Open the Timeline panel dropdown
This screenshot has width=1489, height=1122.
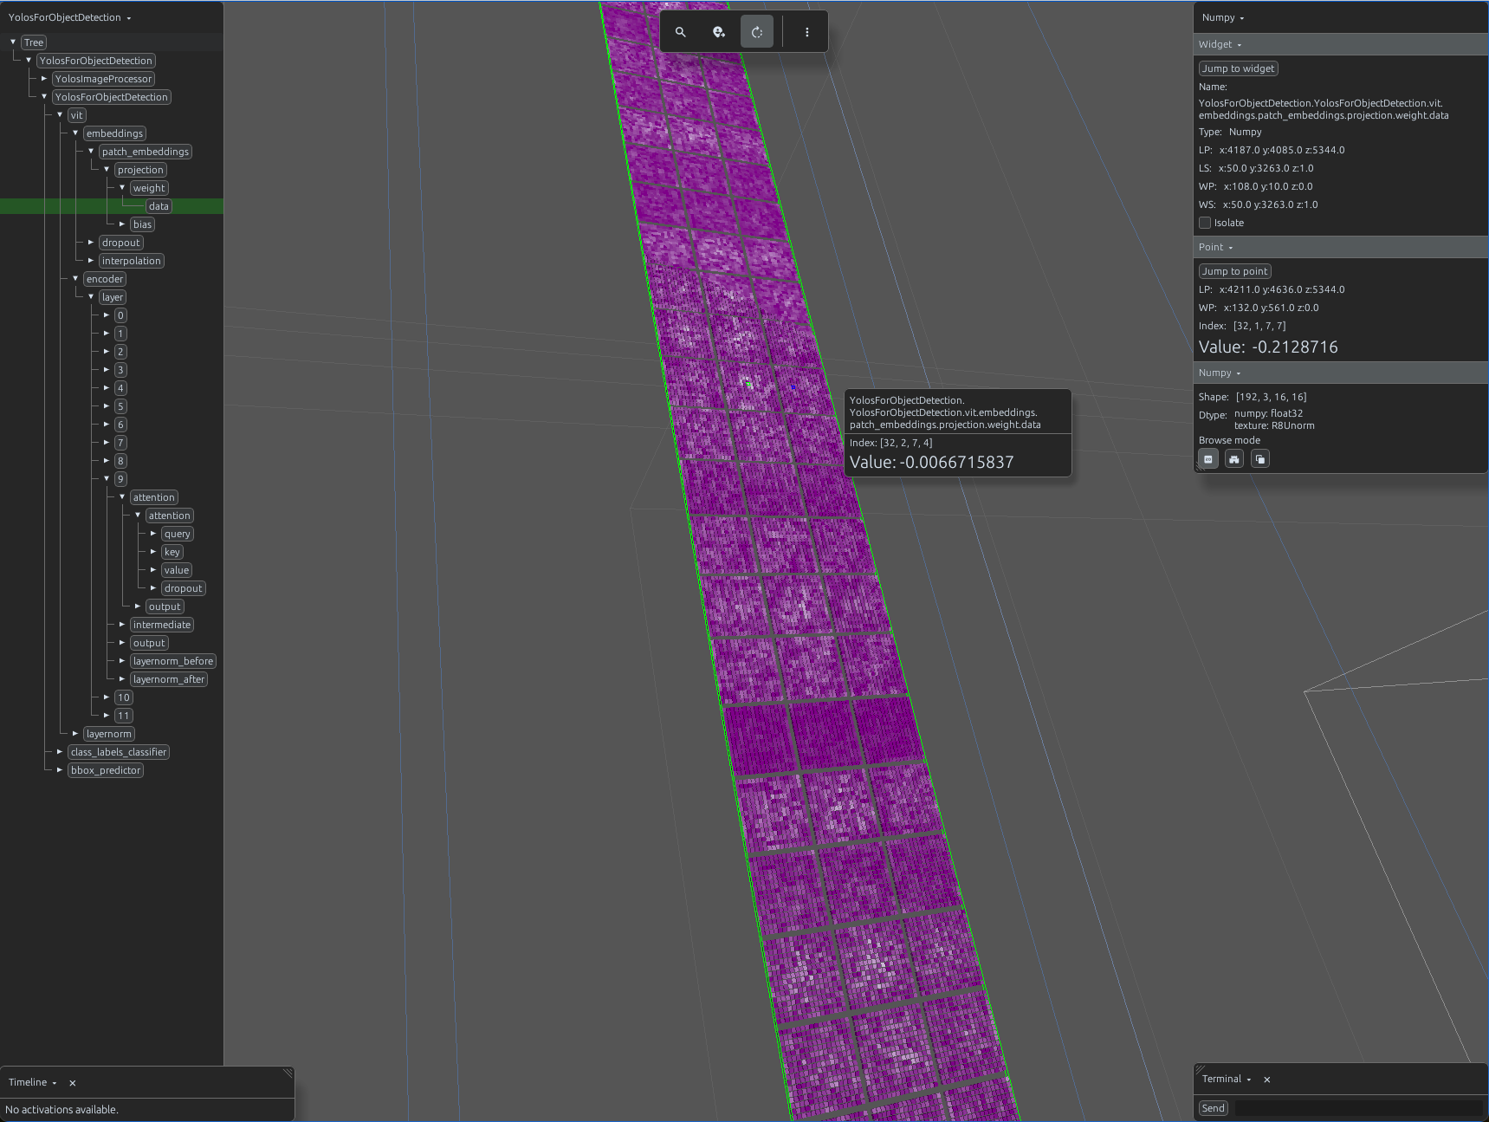33,1082
